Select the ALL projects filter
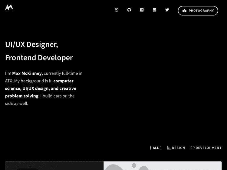The image size is (227, 170). (x=156, y=148)
